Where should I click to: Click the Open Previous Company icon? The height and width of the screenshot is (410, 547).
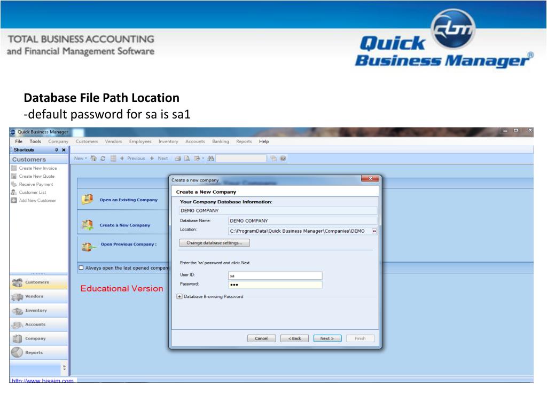pos(88,247)
